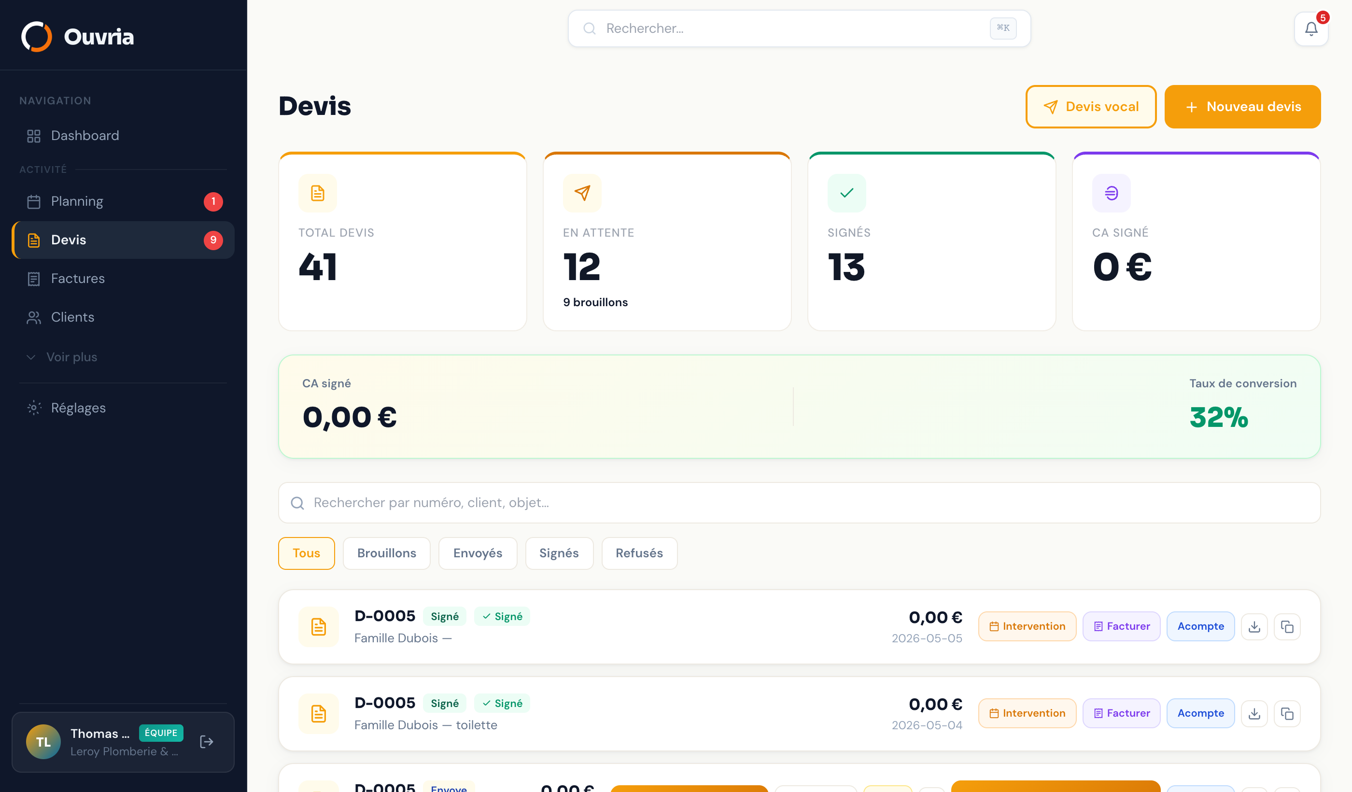Download the quote dated 2026-05-05
Screen dimensions: 1352x792
pos(1254,626)
